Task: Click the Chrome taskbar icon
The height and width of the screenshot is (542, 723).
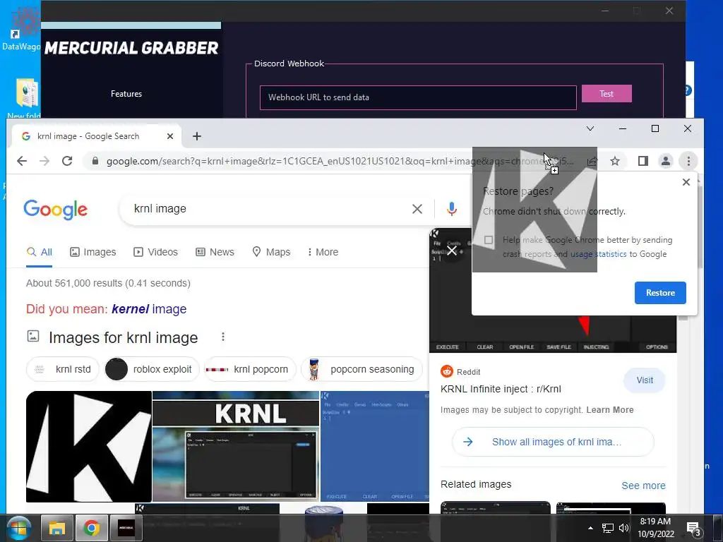Action: pyautogui.click(x=92, y=528)
